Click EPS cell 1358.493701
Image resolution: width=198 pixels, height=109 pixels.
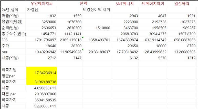pyautogui.click(x=97, y=40)
